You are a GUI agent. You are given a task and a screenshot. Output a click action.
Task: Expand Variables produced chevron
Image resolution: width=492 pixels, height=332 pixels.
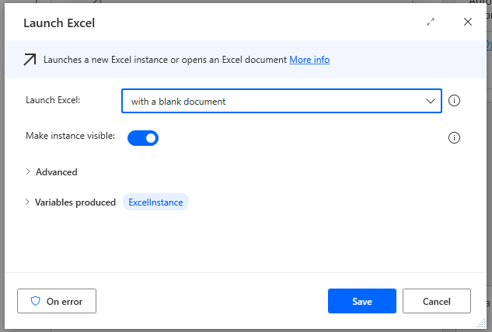(x=29, y=202)
